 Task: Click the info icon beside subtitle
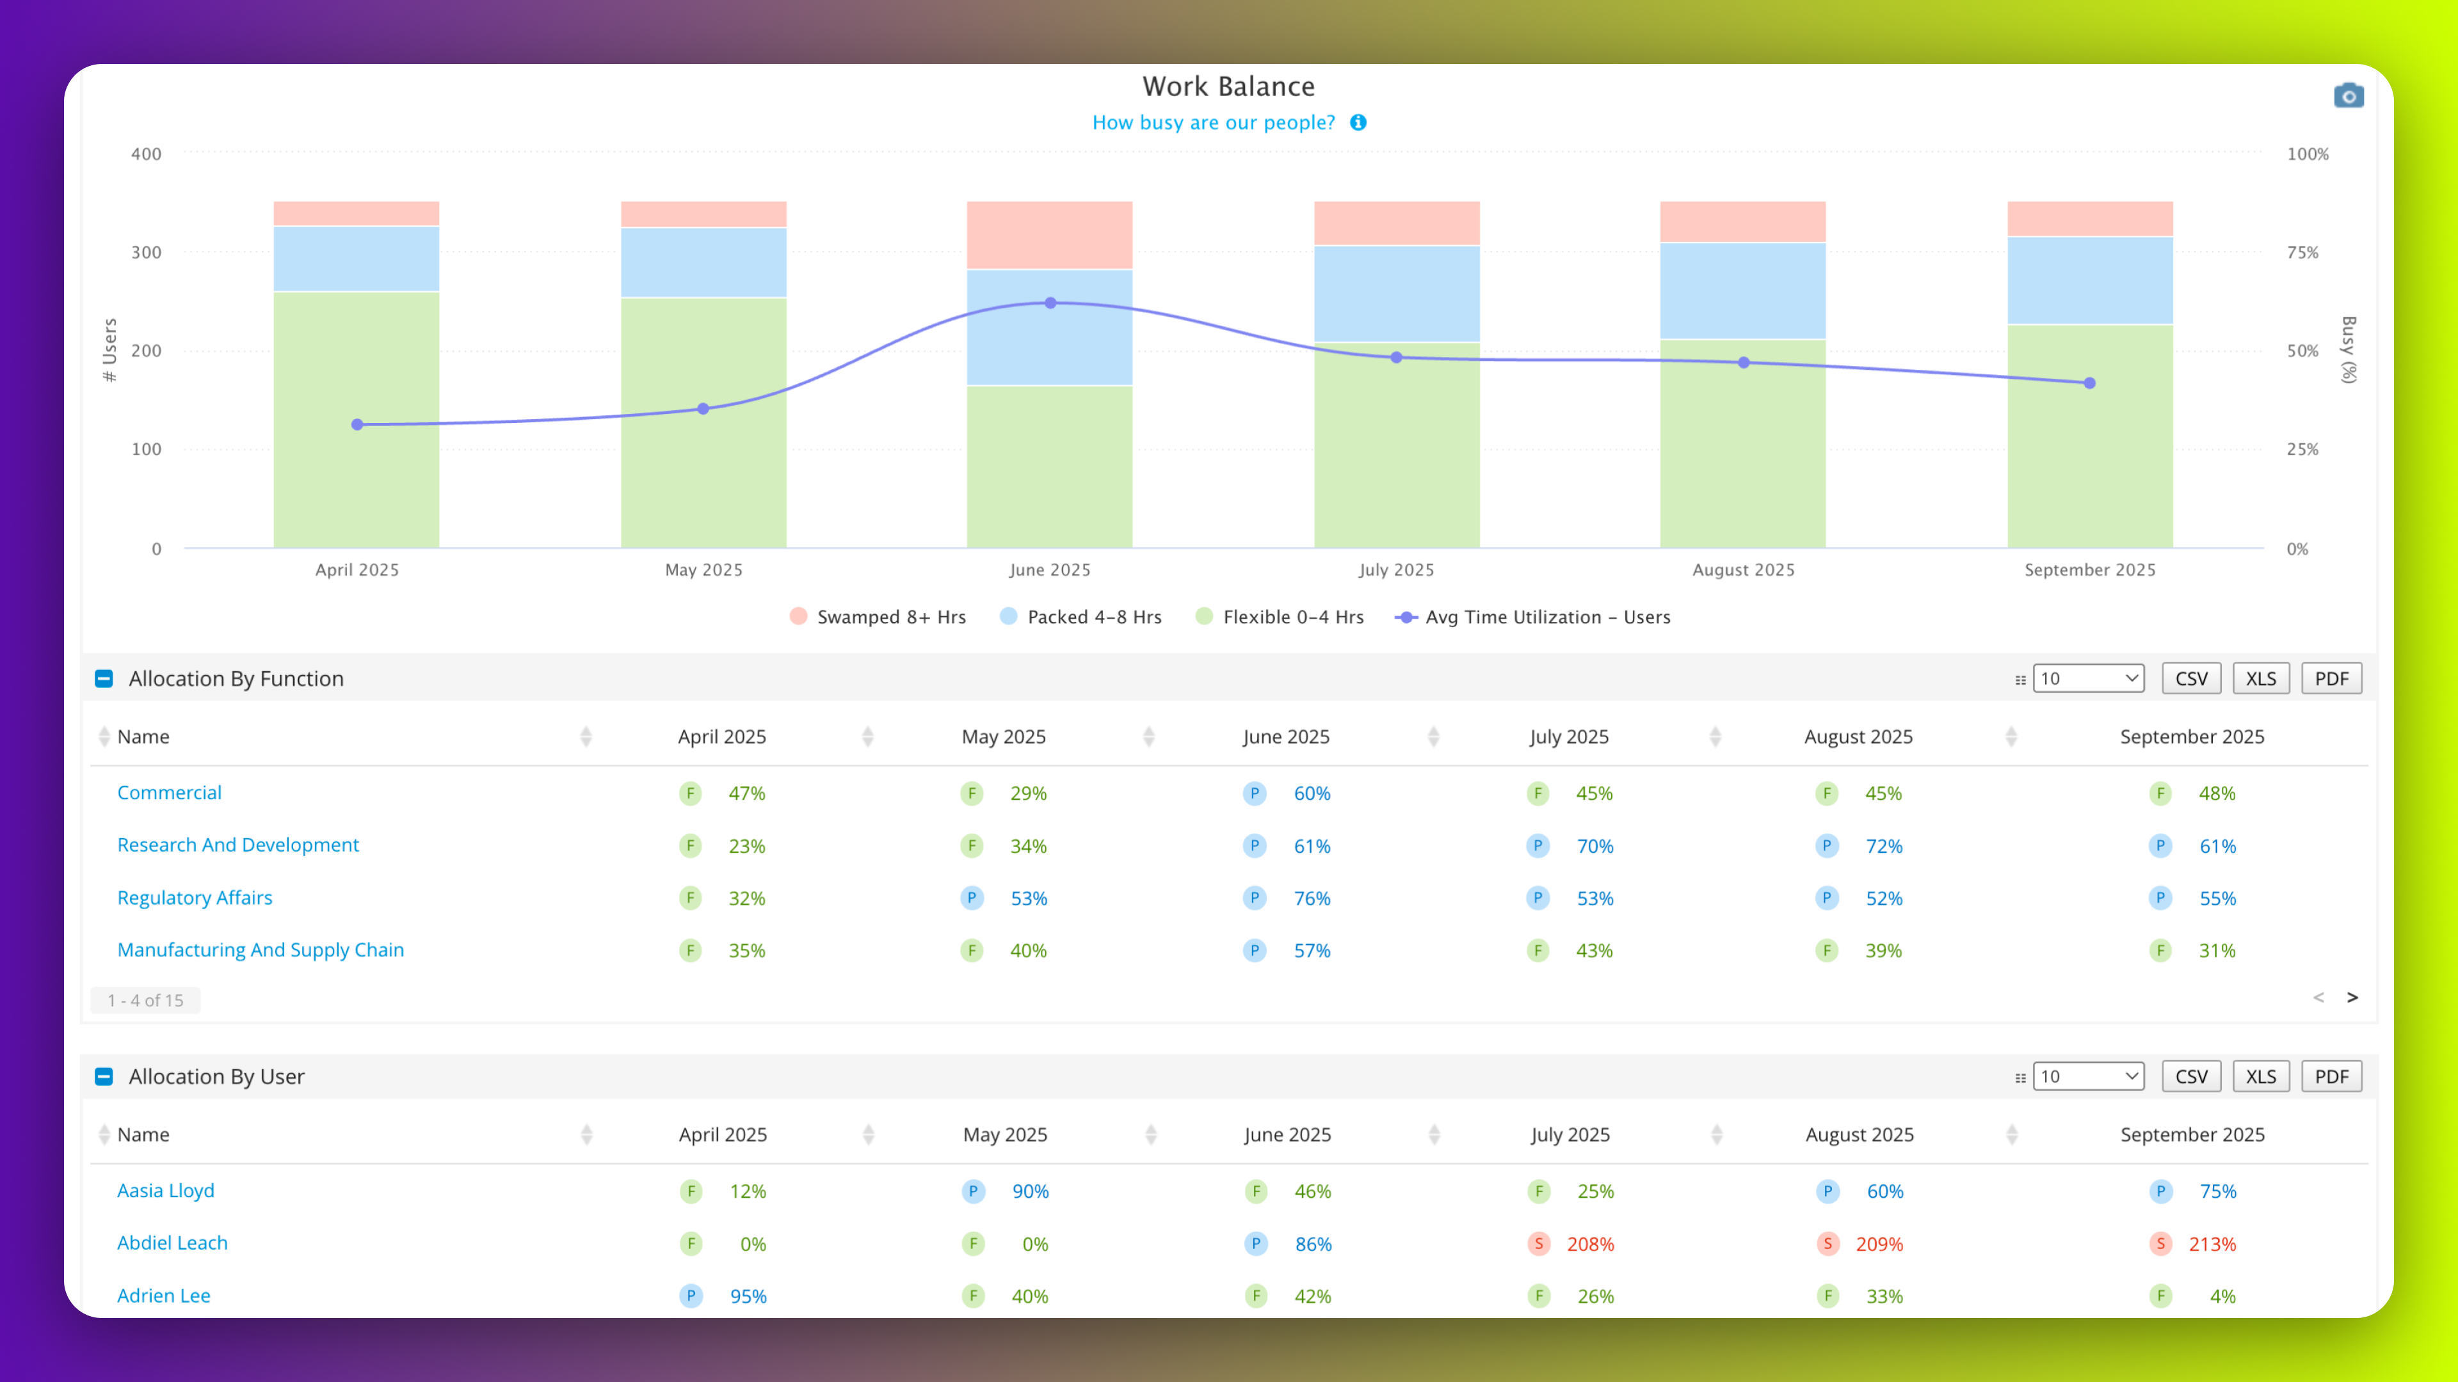1358,122
